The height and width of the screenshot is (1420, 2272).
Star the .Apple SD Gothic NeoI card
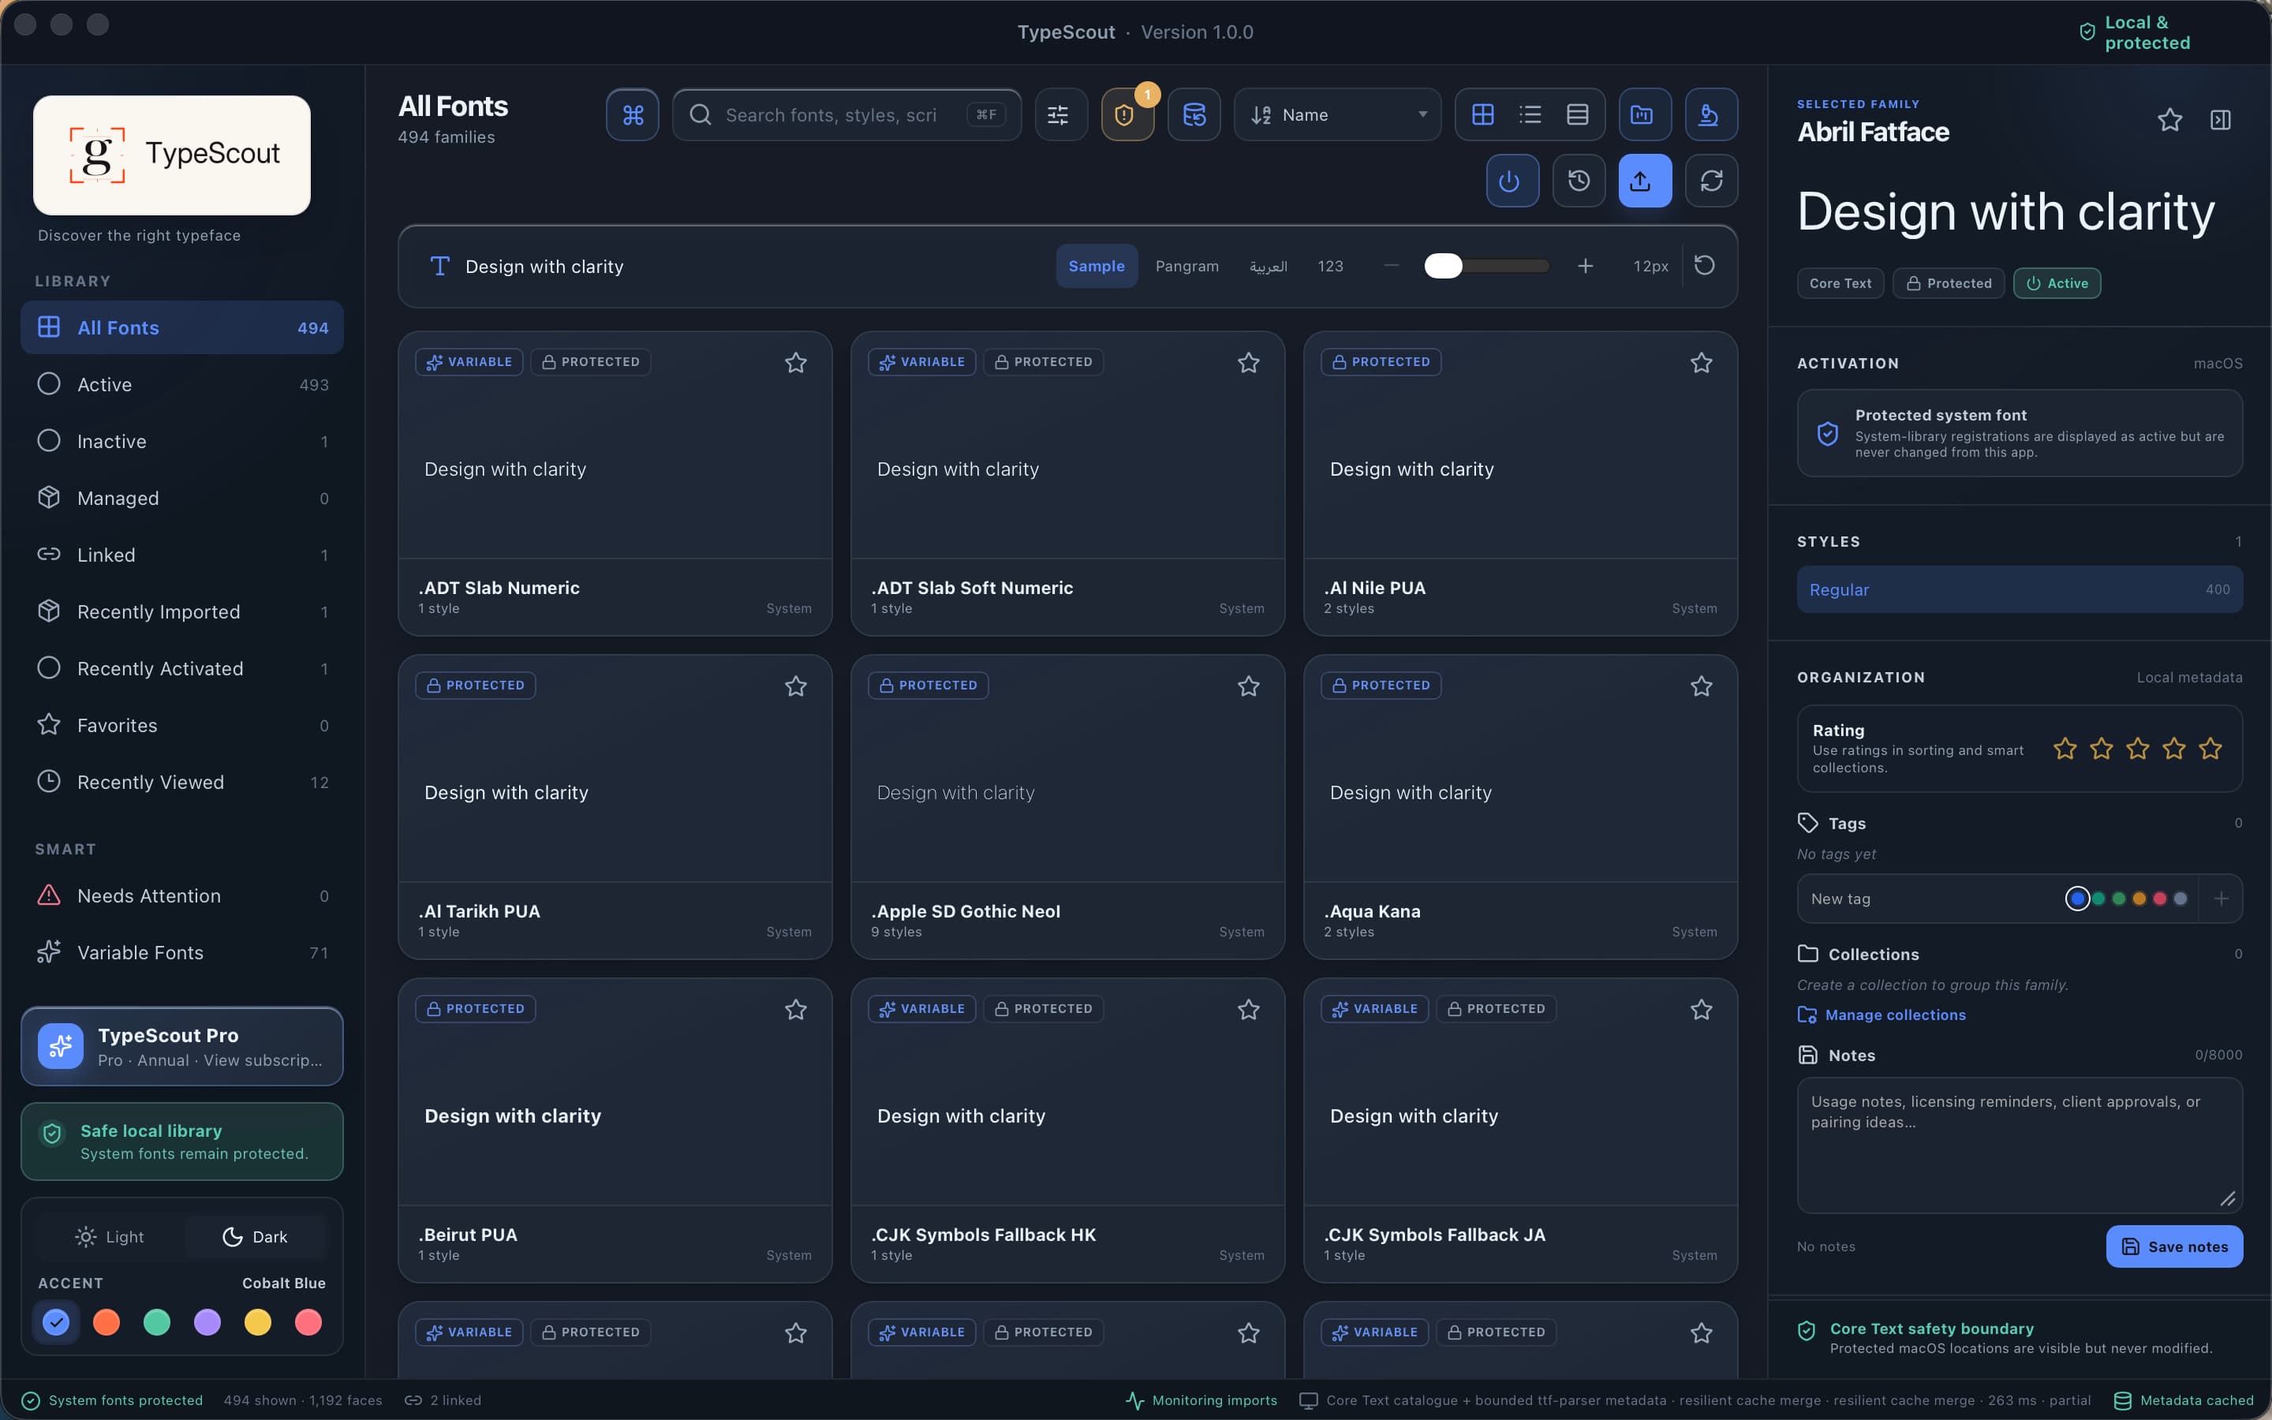point(1248,686)
